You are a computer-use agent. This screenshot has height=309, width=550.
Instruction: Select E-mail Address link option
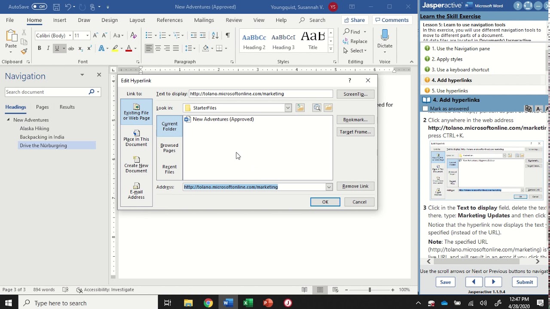(136, 191)
